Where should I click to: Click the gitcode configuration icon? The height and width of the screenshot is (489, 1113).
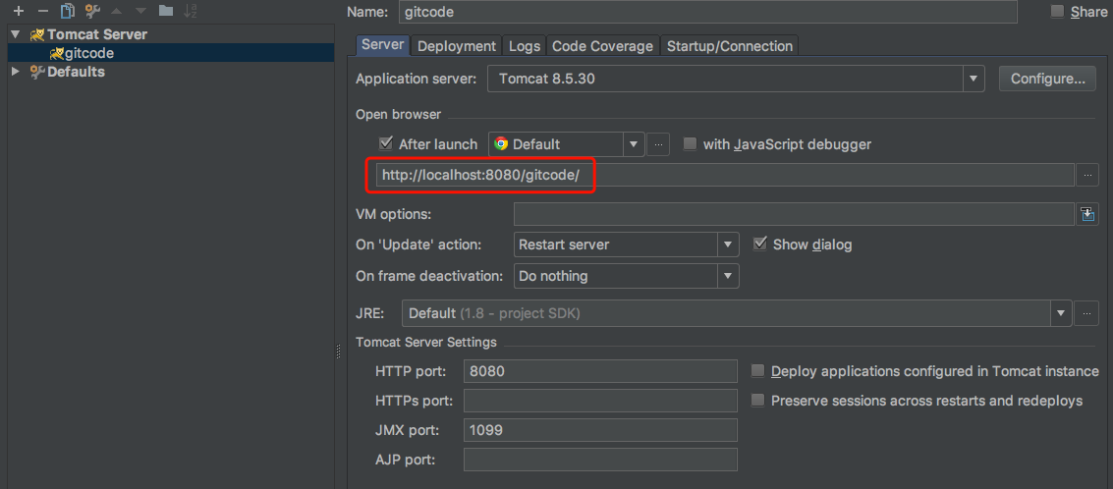point(57,52)
